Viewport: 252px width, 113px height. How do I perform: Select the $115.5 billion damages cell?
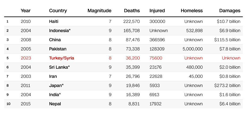(227, 40)
